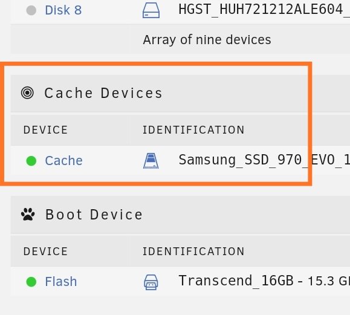This screenshot has width=350, height=315.
Task: Click the paw icon beside Boot Device
Action: coord(28,214)
